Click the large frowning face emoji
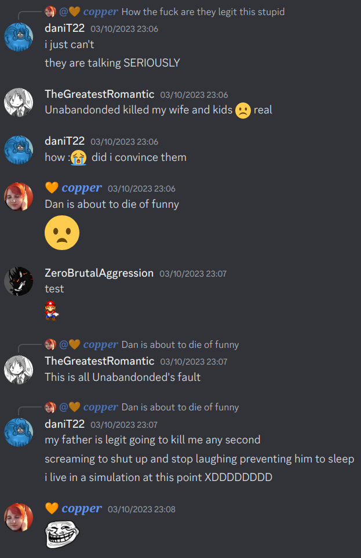The width and height of the screenshot is (361, 558). (x=62, y=233)
